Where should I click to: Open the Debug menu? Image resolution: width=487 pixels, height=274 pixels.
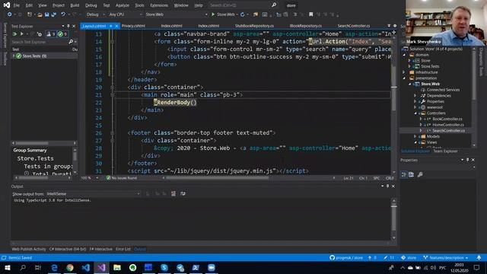click(91, 5)
